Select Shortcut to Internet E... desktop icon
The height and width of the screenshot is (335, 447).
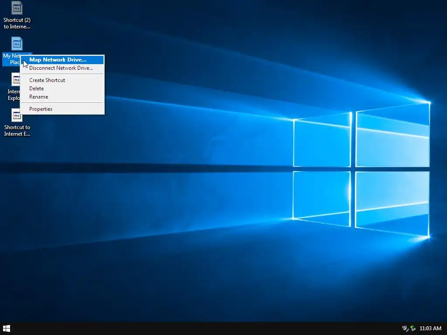17,115
